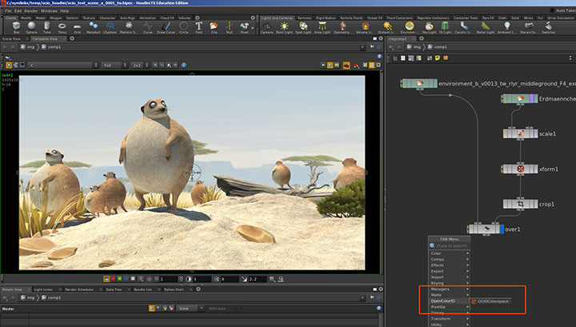Switch to the Modify shelf tab

(x=26, y=18)
